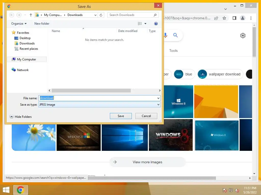
Task: Start Google voice search microphone
Action: pos(165,35)
